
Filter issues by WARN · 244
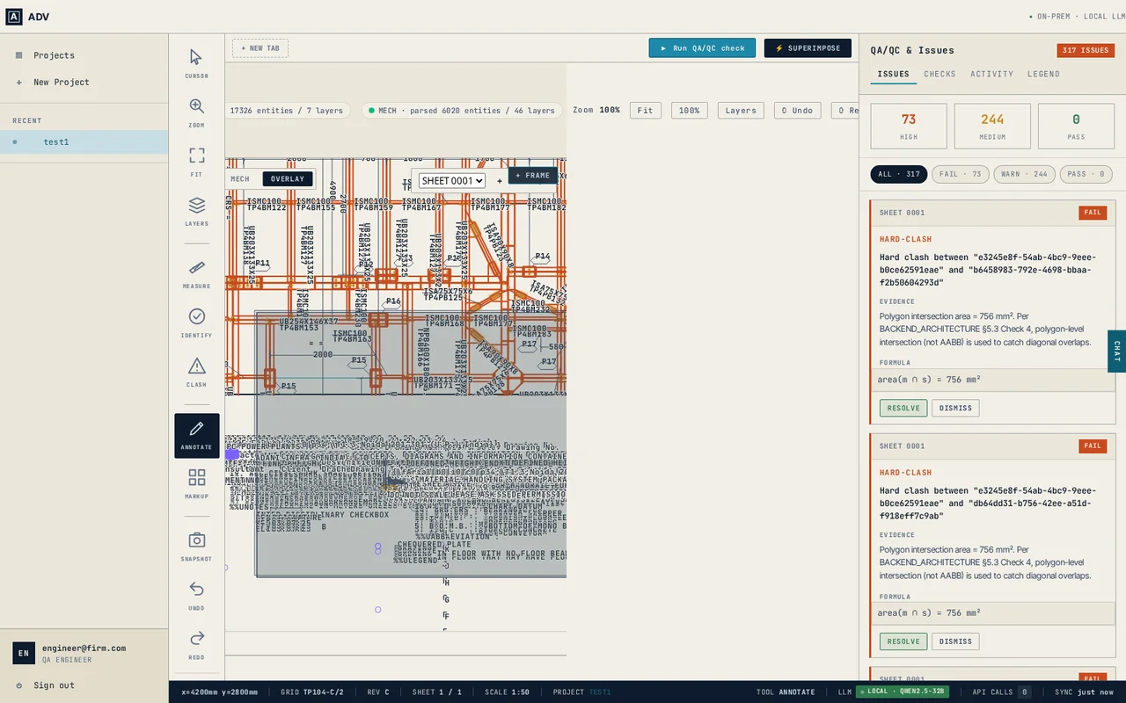1025,174
